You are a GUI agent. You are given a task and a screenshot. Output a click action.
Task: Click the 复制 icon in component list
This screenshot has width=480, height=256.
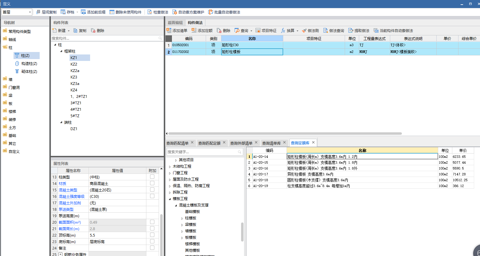tap(76, 30)
